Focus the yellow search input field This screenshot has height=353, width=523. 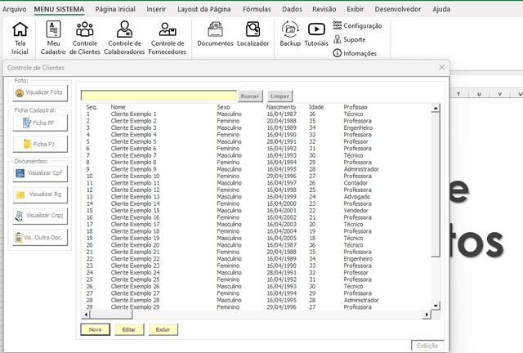pyautogui.click(x=159, y=96)
